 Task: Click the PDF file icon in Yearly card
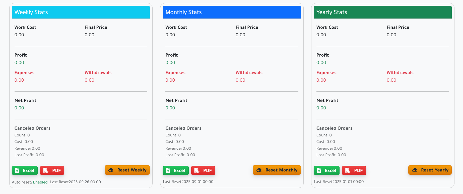pyautogui.click(x=348, y=170)
